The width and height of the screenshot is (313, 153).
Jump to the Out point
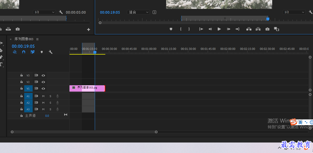237,29
